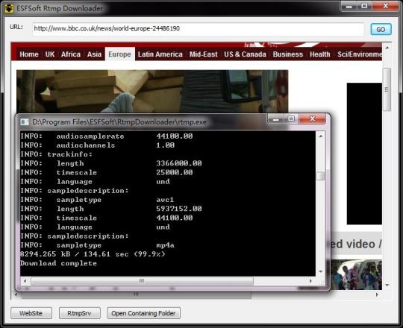Click the 'sampletype avc1' console line

click(x=98, y=200)
